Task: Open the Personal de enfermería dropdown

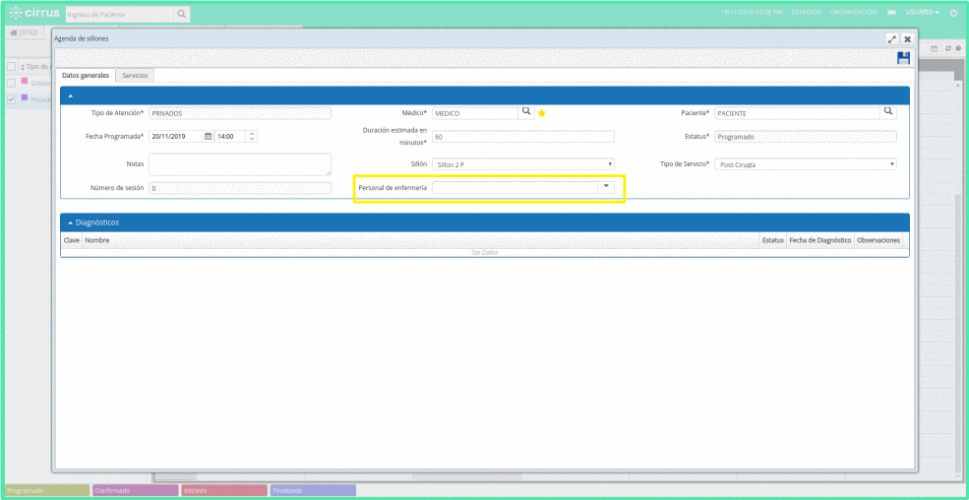Action: [606, 187]
